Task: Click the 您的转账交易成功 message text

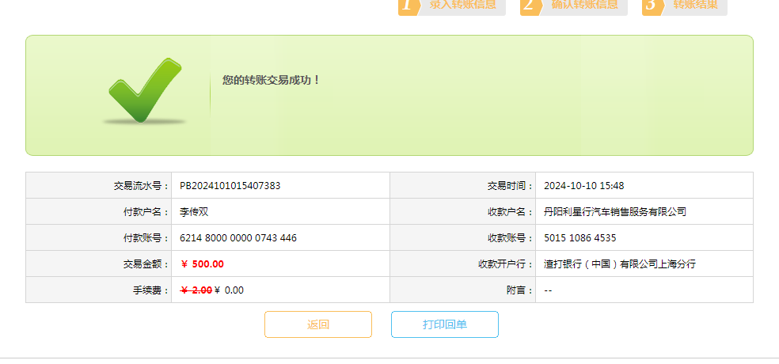Action: pos(271,80)
